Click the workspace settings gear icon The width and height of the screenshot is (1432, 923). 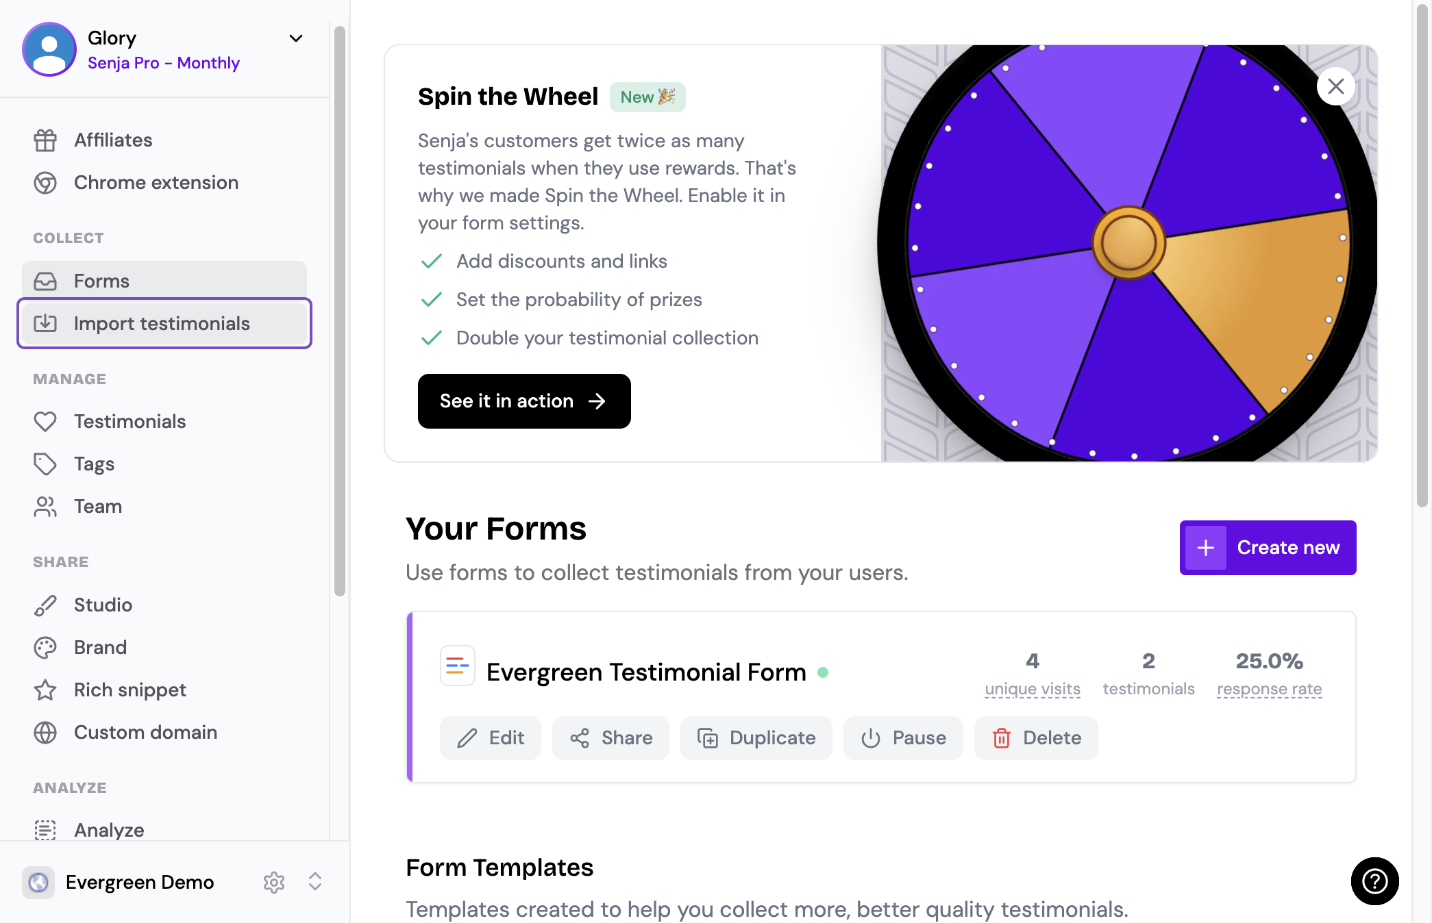(274, 882)
